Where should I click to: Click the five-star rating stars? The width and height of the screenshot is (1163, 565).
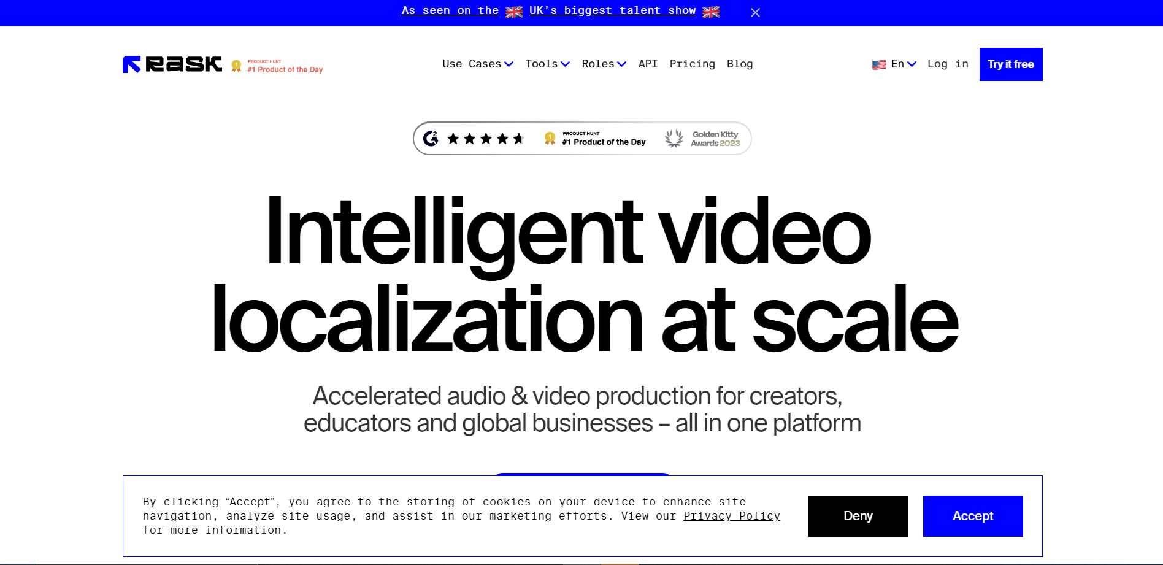(485, 138)
